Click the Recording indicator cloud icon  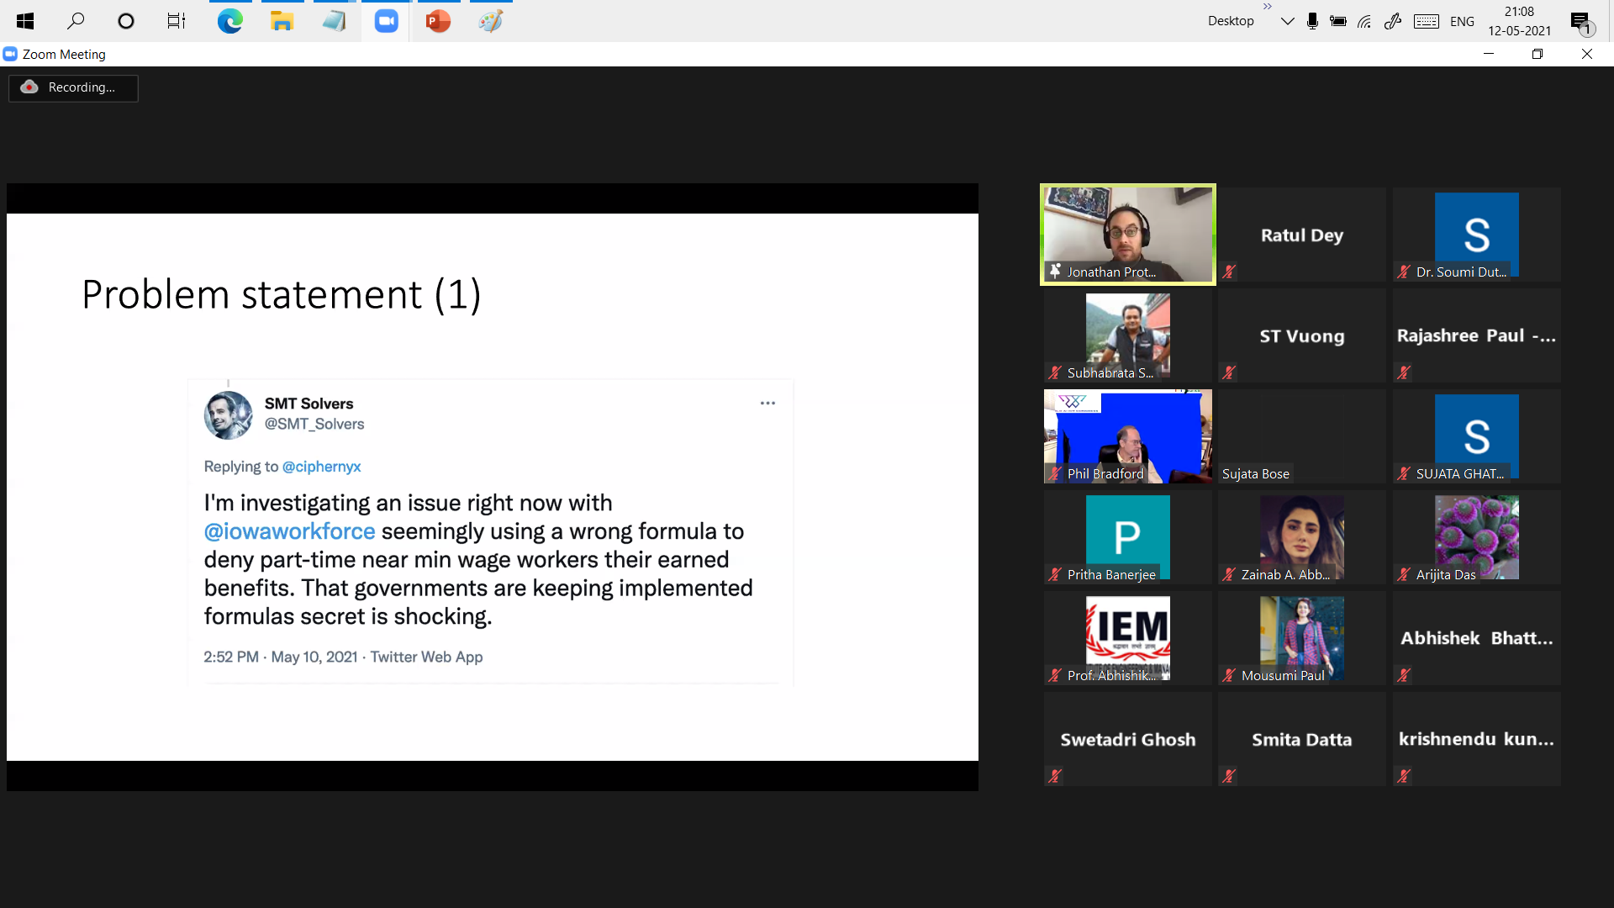tap(29, 87)
